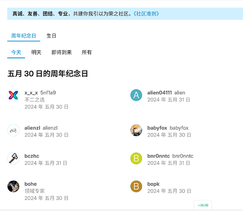Viewport: 243px width, 211px height.
Task: Click bnr0nntc's date 2024 年 五月 31 日
Action: [x=169, y=163]
